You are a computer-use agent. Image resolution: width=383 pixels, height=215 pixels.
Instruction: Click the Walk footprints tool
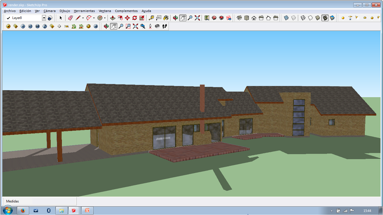165,26
